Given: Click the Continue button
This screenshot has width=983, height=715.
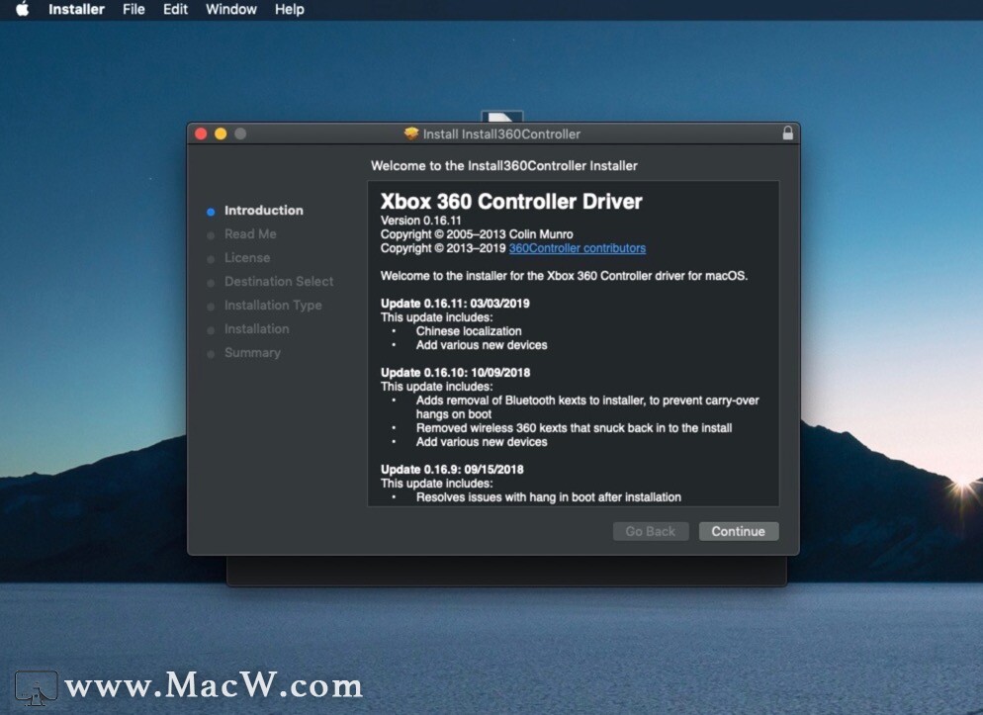Looking at the screenshot, I should [x=739, y=531].
